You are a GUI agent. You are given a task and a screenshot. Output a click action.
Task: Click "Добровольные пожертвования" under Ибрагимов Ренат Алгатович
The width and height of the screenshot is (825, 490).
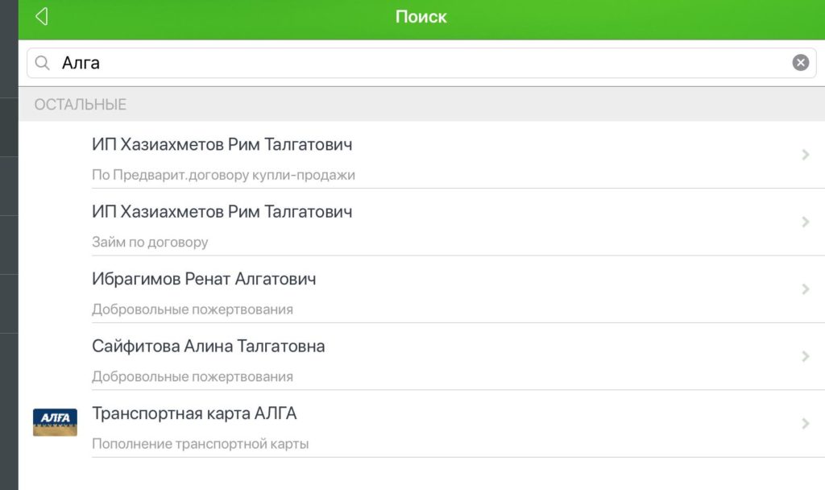tap(193, 309)
